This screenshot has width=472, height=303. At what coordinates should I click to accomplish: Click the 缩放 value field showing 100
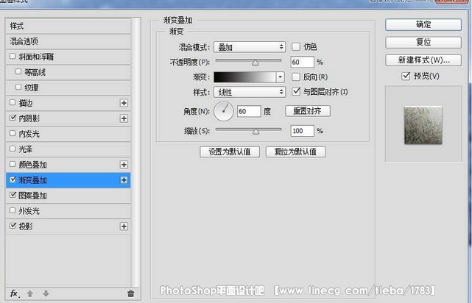point(302,131)
